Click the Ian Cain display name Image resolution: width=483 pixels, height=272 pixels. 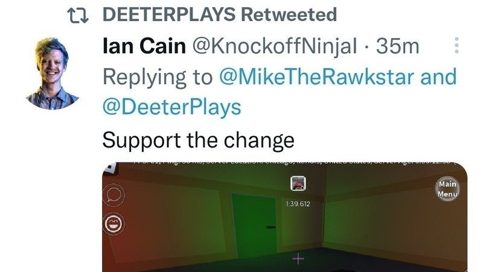point(144,46)
